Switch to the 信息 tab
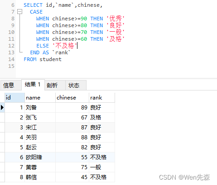The image size is (217, 185). click(x=11, y=85)
